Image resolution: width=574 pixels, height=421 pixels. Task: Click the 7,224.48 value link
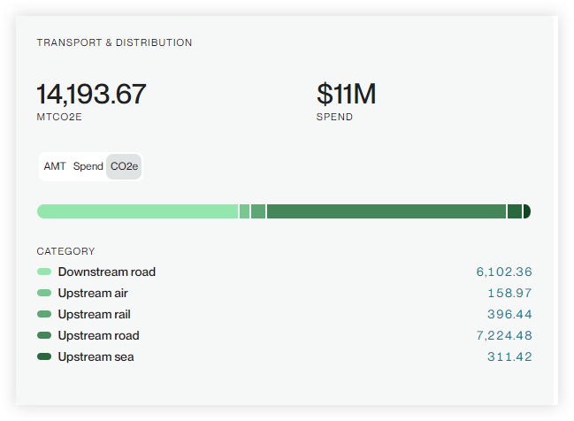coord(504,335)
